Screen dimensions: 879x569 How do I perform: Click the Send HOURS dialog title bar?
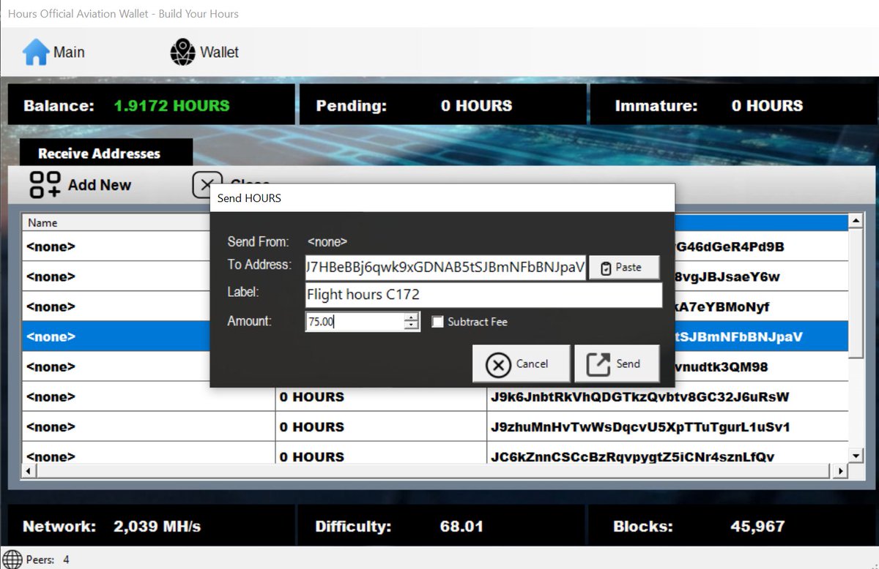pyautogui.click(x=442, y=198)
